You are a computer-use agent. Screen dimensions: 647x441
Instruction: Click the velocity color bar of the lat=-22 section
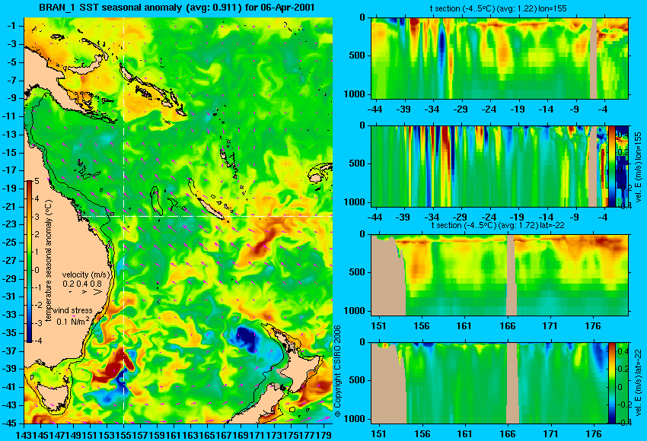pyautogui.click(x=611, y=383)
